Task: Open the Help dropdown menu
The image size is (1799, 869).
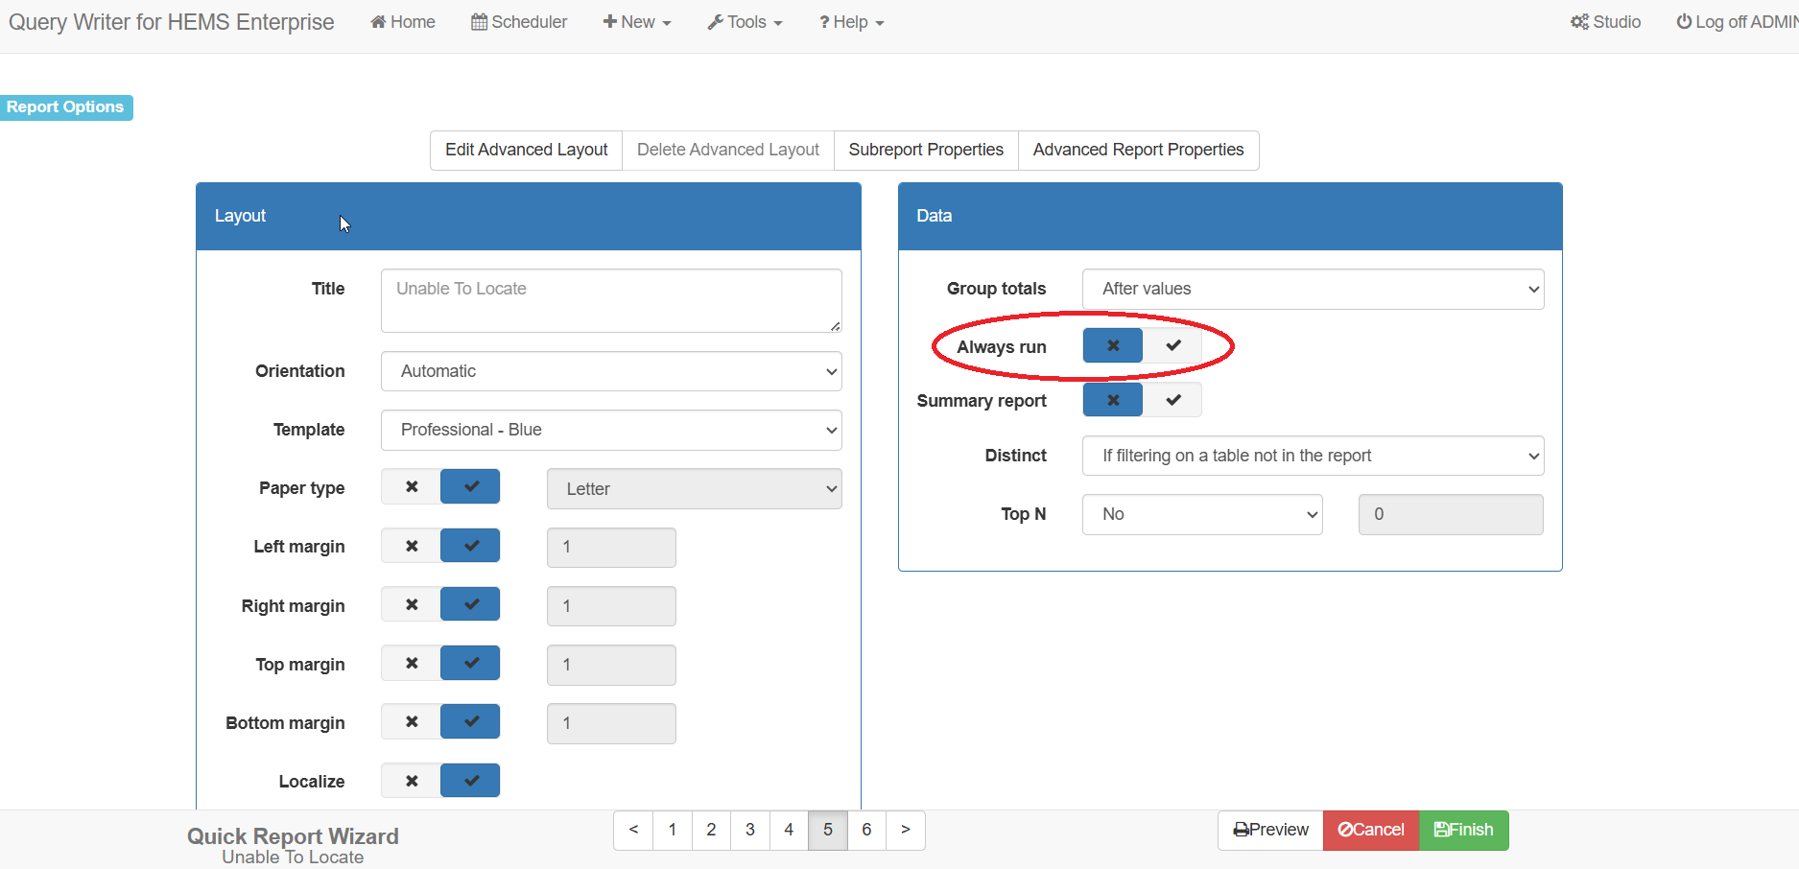Action: 851,22
